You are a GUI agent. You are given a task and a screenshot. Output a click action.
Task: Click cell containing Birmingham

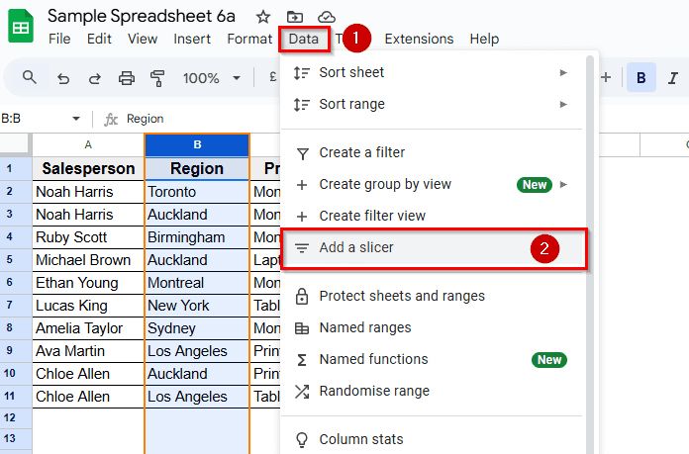point(196,237)
